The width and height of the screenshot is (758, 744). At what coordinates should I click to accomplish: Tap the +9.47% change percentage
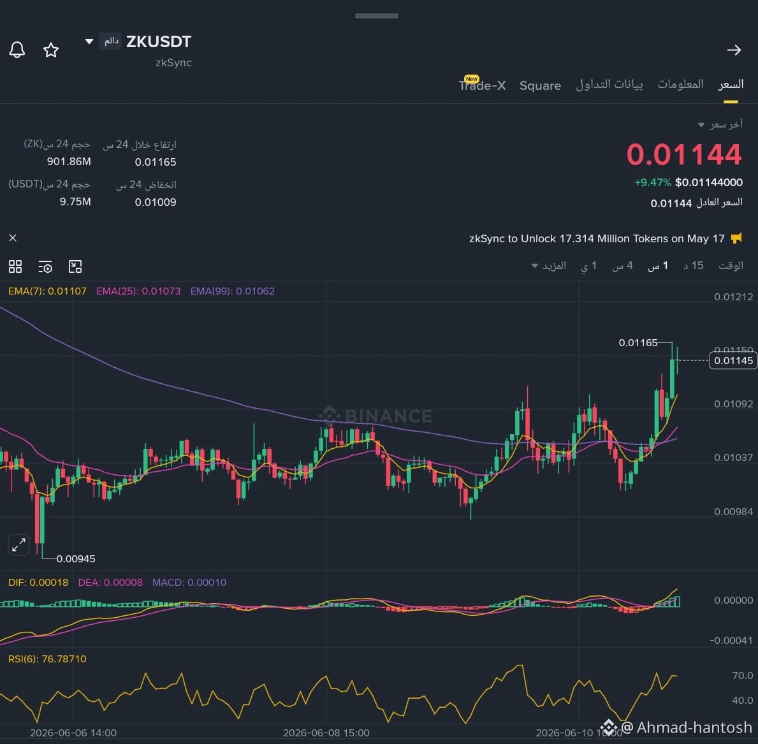point(653,183)
